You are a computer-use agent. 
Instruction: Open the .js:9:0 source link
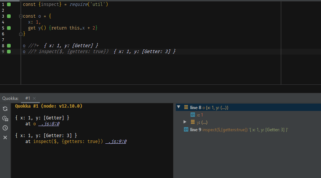click(116, 142)
